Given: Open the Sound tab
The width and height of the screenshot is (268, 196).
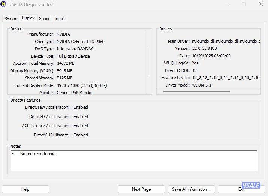Looking at the screenshot, I should [x=45, y=19].
